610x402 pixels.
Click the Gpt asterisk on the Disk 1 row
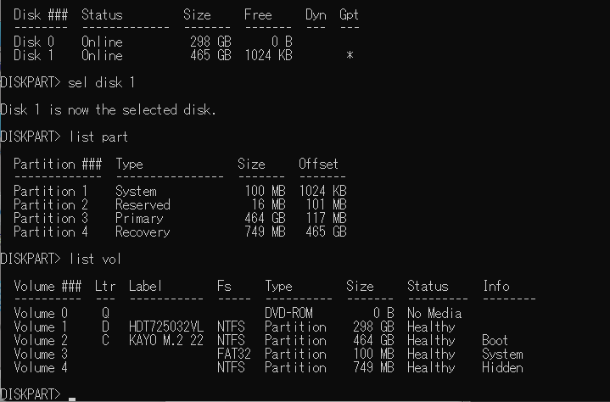coord(350,56)
